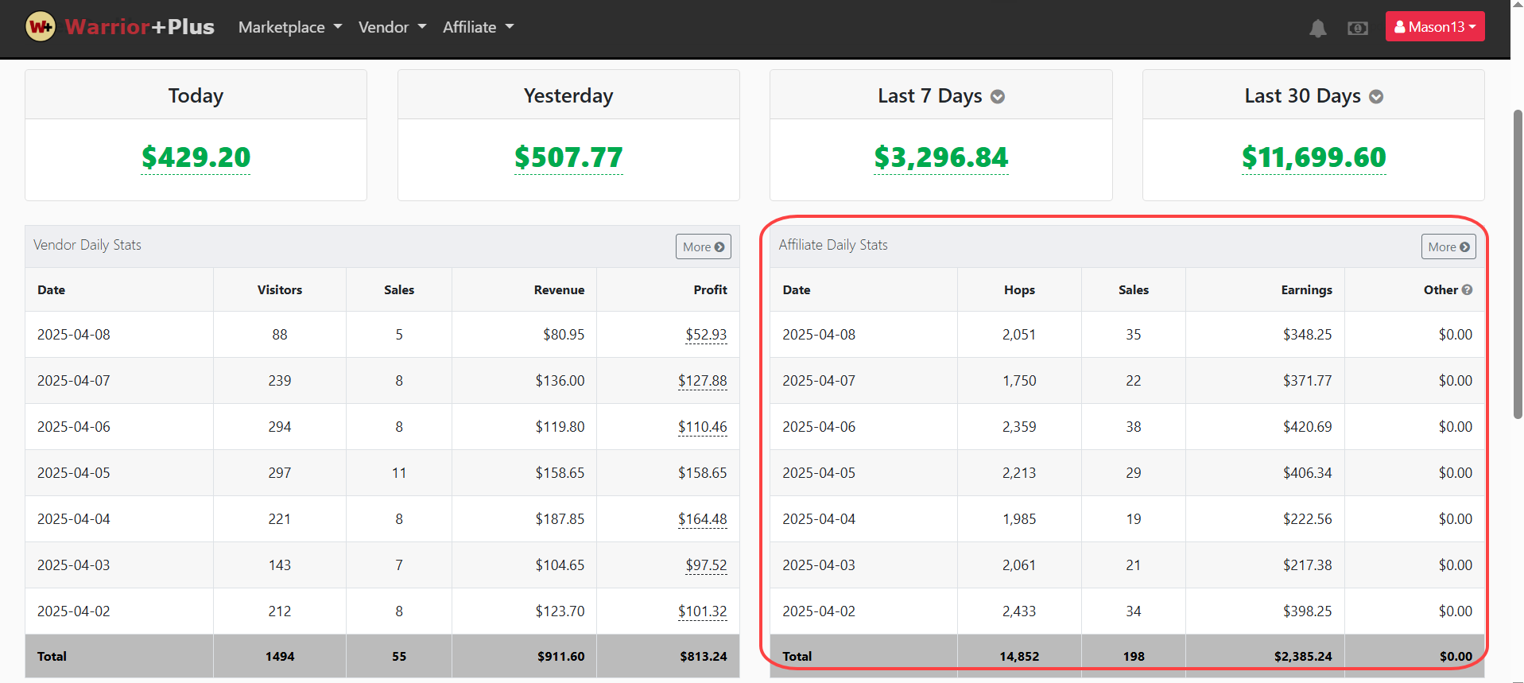This screenshot has height=683, width=1524.
Task: Click affiliate earnings value $348.25
Action: pos(1308,335)
